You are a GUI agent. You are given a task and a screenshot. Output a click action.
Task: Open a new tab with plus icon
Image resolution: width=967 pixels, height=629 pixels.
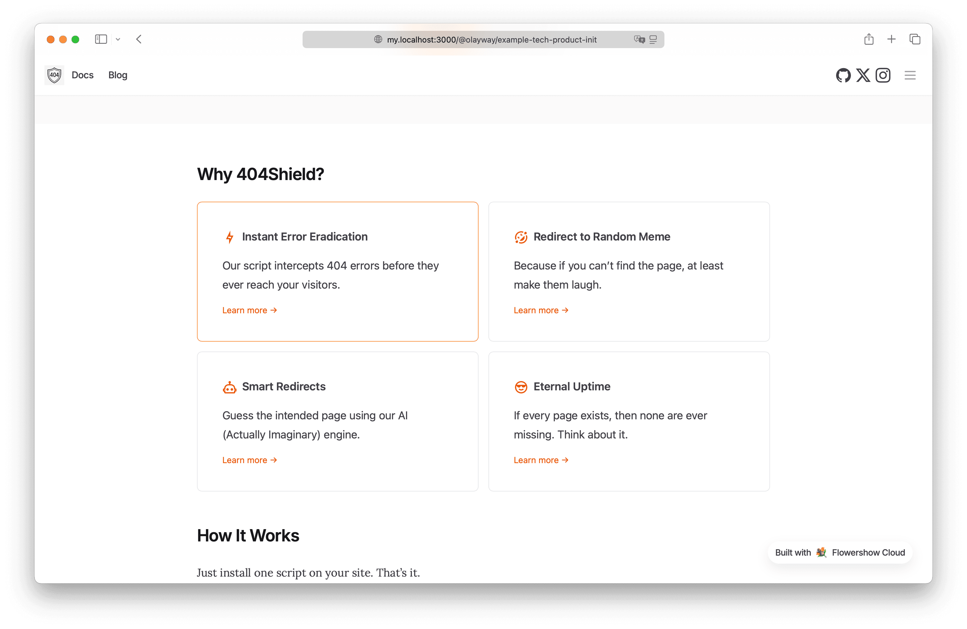(891, 39)
